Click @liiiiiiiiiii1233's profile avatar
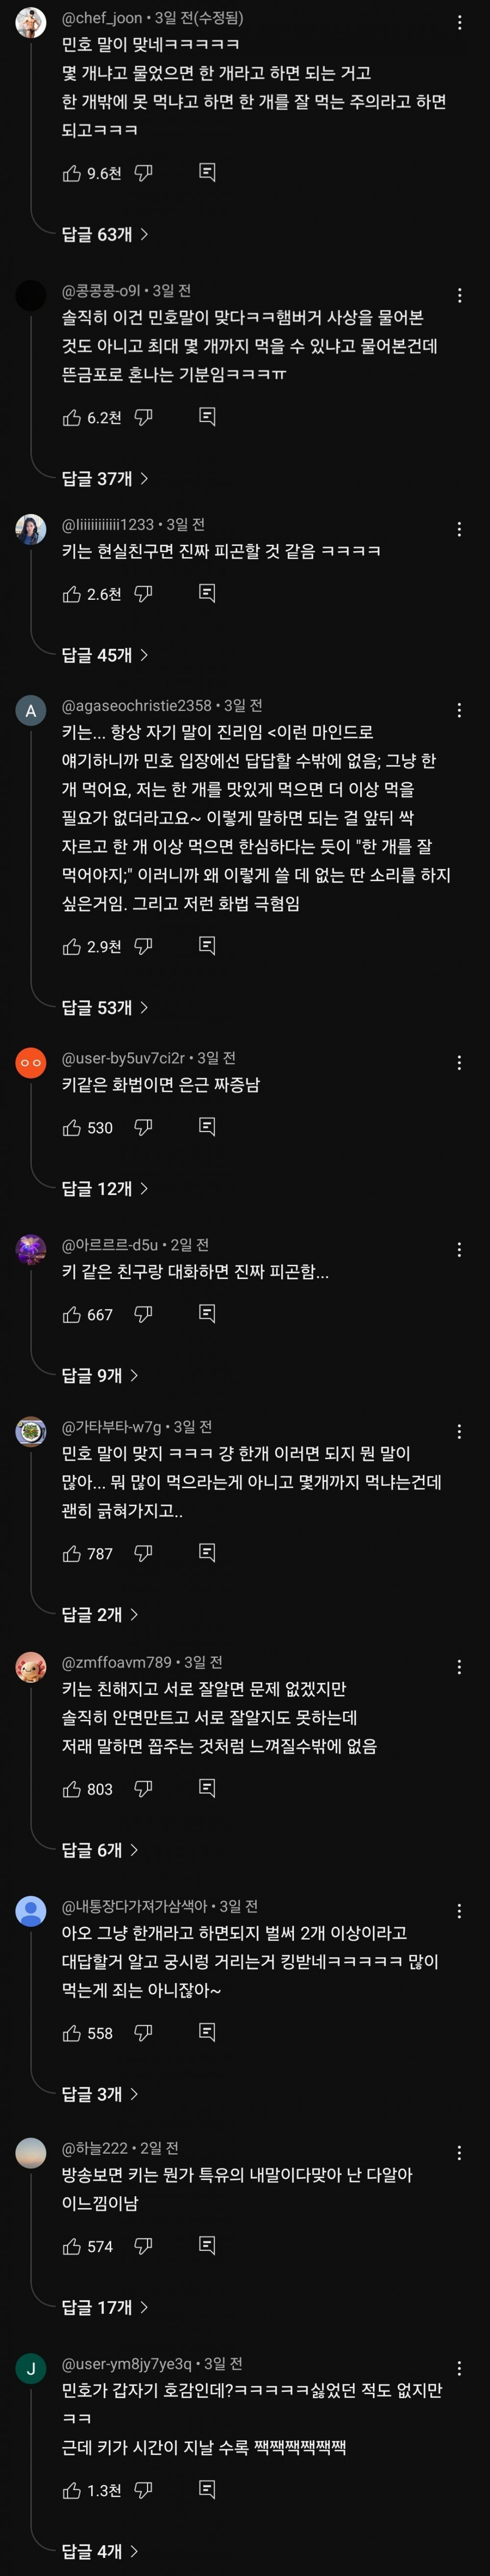This screenshot has height=2576, width=490. 31,528
